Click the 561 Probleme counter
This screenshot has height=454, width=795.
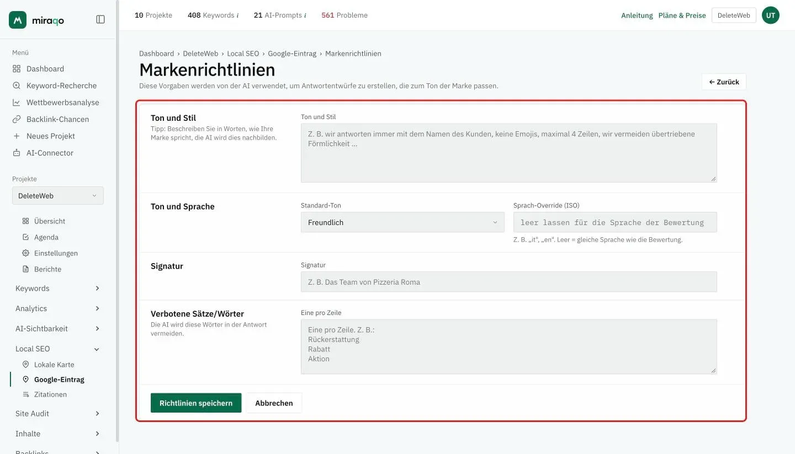[344, 15]
